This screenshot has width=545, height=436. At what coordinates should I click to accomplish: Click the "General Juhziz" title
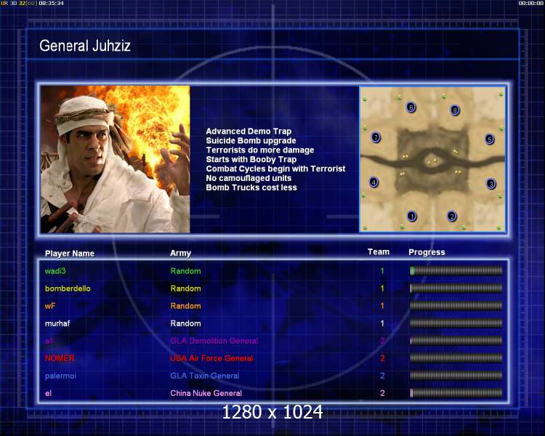(x=85, y=46)
